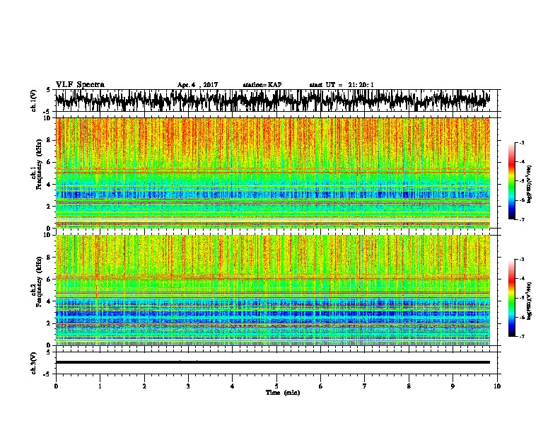Click the "10" kHz tick of ch.2 spectrogram
Image resolution: width=560 pixels, height=433 pixels.
49,236
